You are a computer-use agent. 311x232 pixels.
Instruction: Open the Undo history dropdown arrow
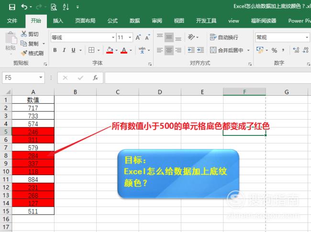(31, 7)
